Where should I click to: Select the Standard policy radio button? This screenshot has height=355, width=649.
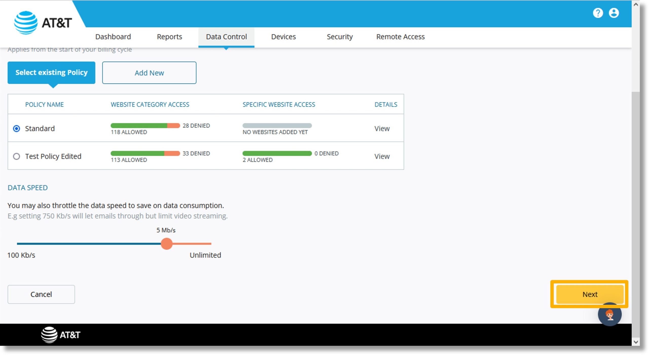click(16, 128)
